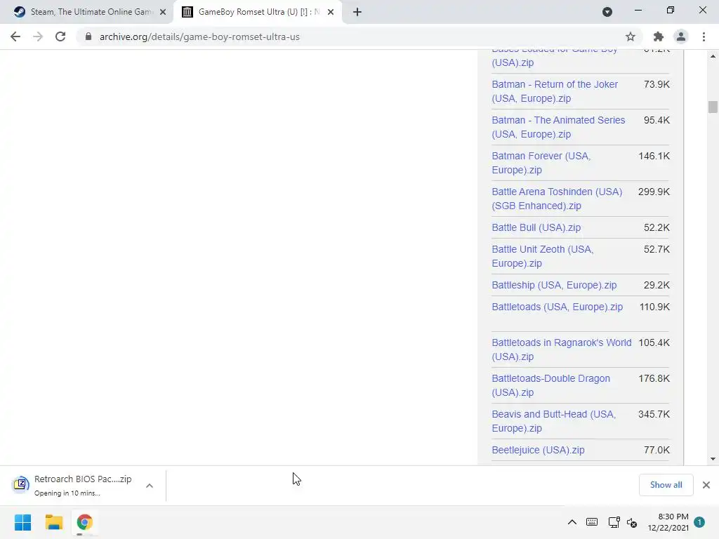This screenshot has height=539, width=719.
Task: Open the network status tray icon
Action: [614, 522]
